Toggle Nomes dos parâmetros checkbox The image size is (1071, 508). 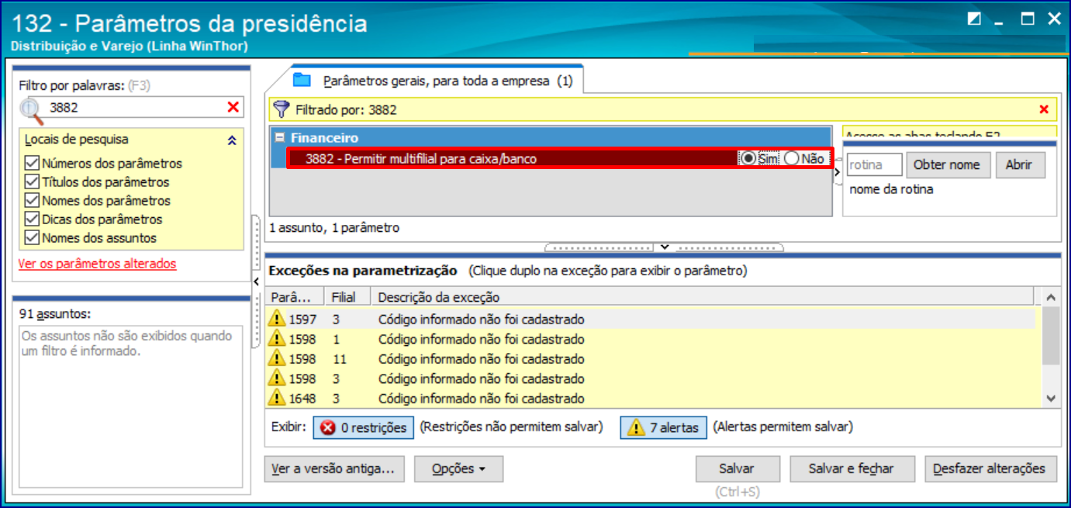coord(32,201)
